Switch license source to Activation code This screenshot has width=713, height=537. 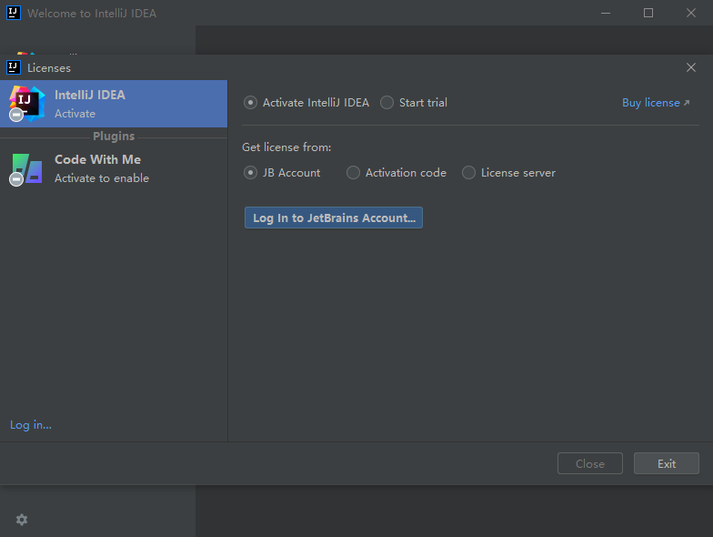[354, 172]
